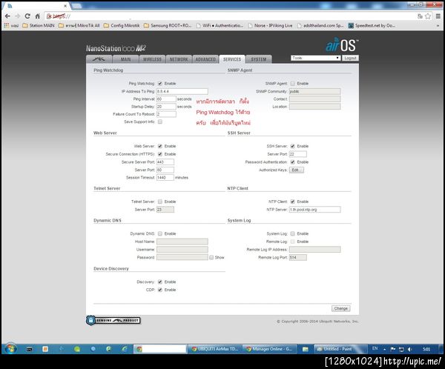Expand the bookmarks overflow chevron

point(438,25)
